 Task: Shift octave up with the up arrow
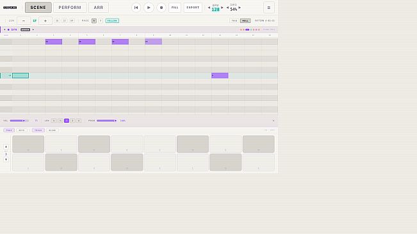tap(6, 146)
